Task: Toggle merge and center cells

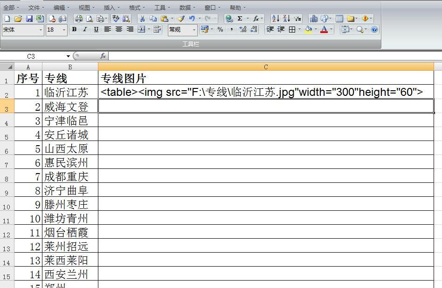Action: tap(142, 29)
